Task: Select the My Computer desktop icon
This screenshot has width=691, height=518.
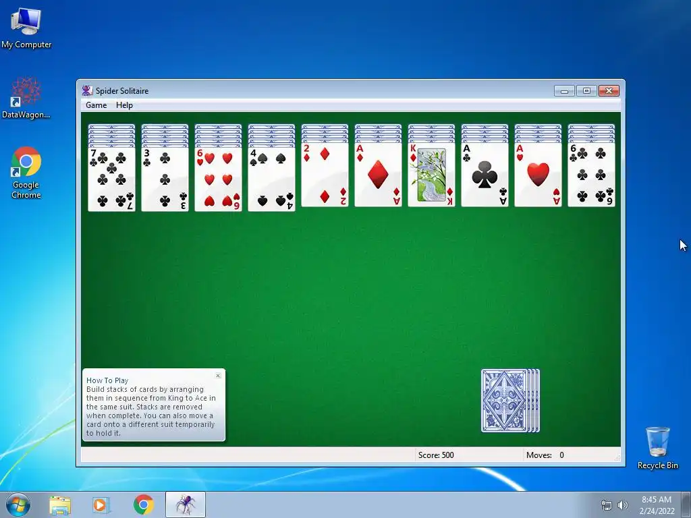Action: (x=26, y=28)
